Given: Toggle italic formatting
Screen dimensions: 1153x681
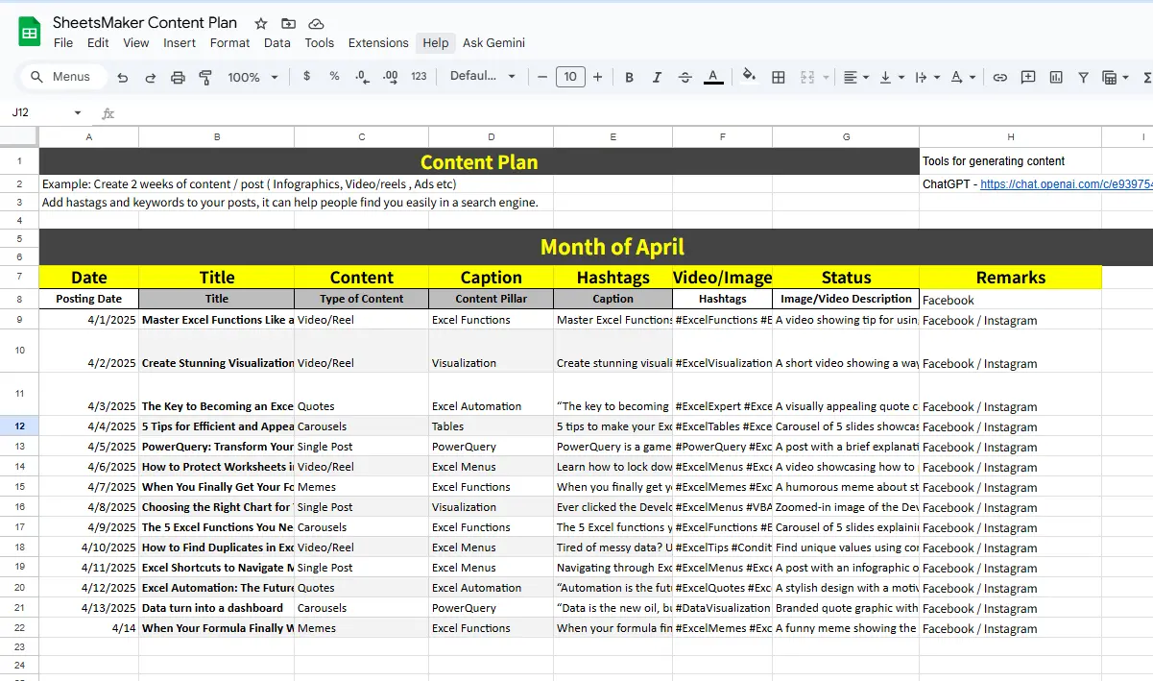Looking at the screenshot, I should coord(657,77).
